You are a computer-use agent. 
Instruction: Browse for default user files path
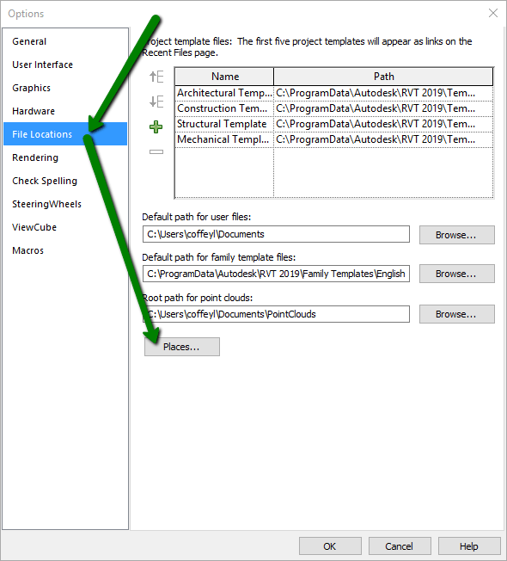point(457,235)
